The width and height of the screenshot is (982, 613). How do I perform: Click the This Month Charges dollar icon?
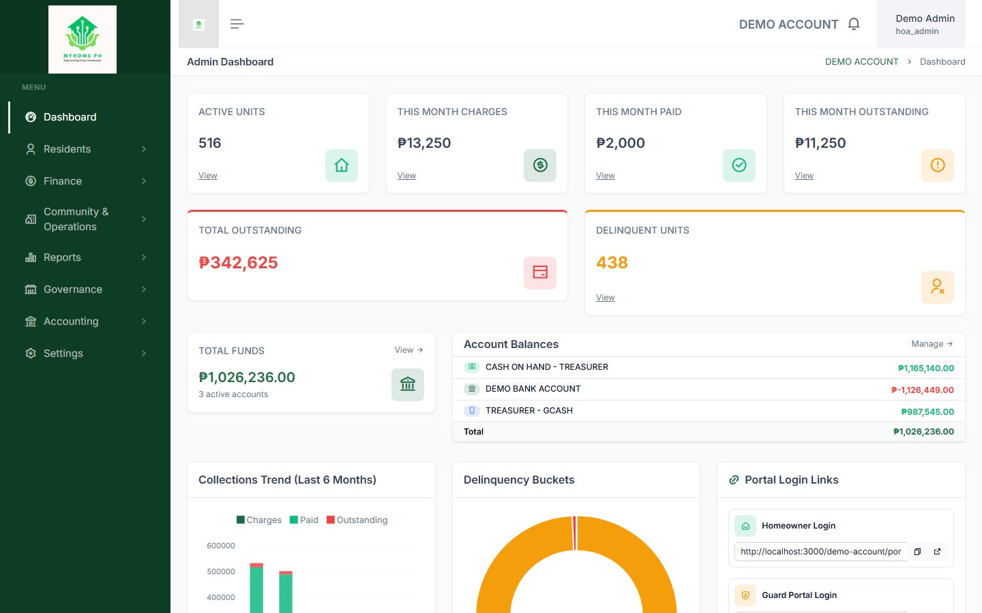click(540, 166)
